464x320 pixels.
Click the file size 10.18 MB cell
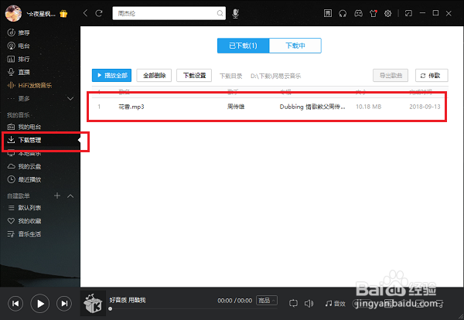click(x=368, y=107)
